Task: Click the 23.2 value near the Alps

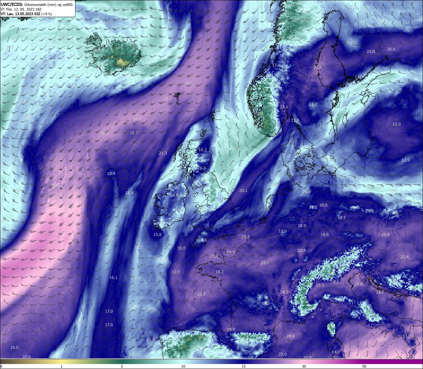Action: pos(334,282)
